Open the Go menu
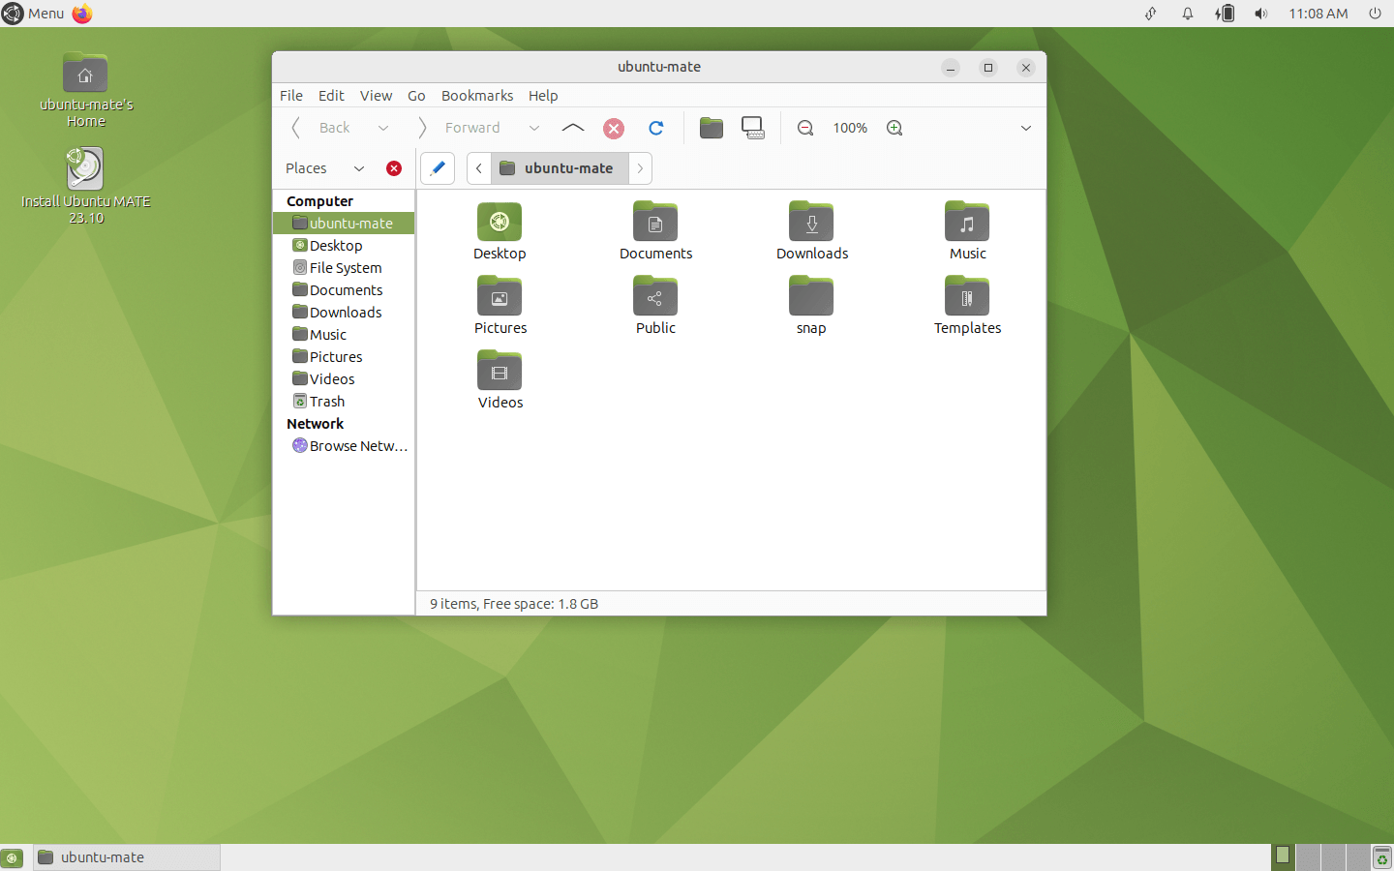 (416, 96)
